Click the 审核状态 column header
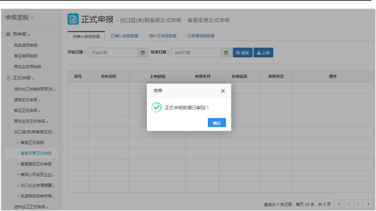376x211 pixels. (276, 76)
